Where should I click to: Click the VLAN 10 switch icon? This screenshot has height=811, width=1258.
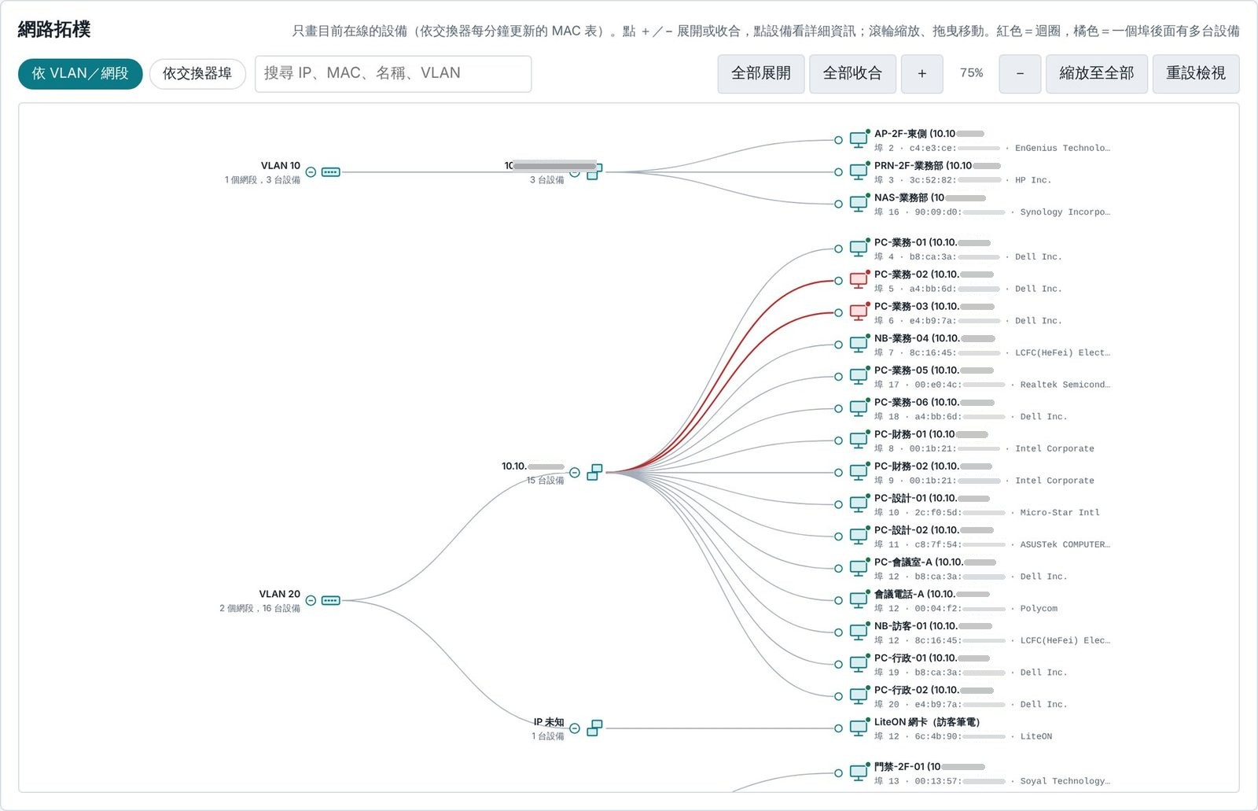[x=331, y=172]
